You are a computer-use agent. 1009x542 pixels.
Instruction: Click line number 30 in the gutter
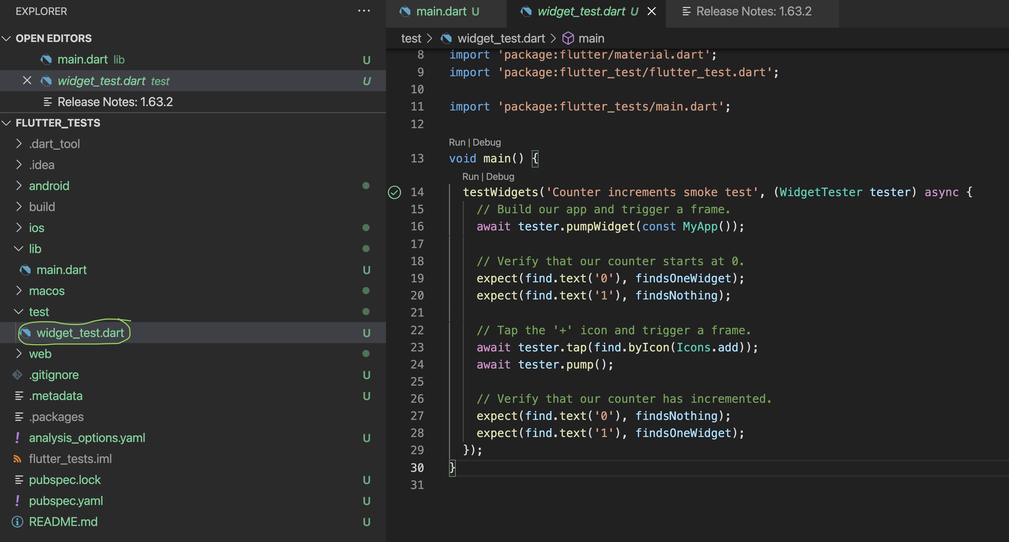417,467
